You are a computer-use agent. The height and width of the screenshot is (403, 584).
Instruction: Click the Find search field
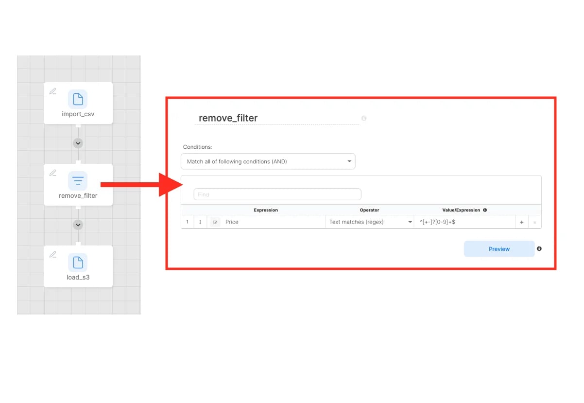coord(277,194)
